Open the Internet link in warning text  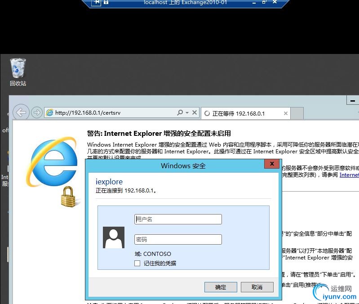click(x=349, y=175)
